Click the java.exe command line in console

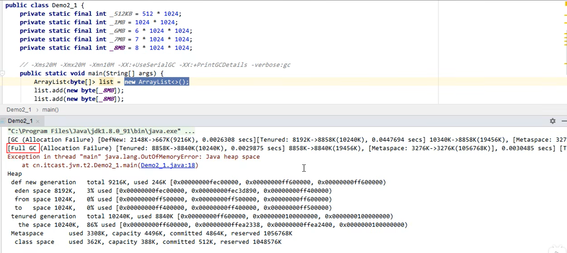101,131
